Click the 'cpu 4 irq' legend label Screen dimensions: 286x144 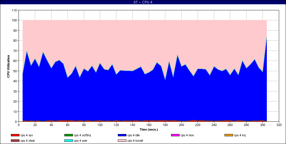pos(240,135)
